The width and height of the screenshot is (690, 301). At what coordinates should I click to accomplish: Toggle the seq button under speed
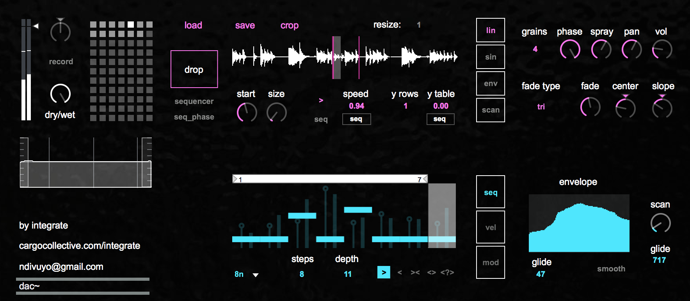pyautogui.click(x=356, y=119)
